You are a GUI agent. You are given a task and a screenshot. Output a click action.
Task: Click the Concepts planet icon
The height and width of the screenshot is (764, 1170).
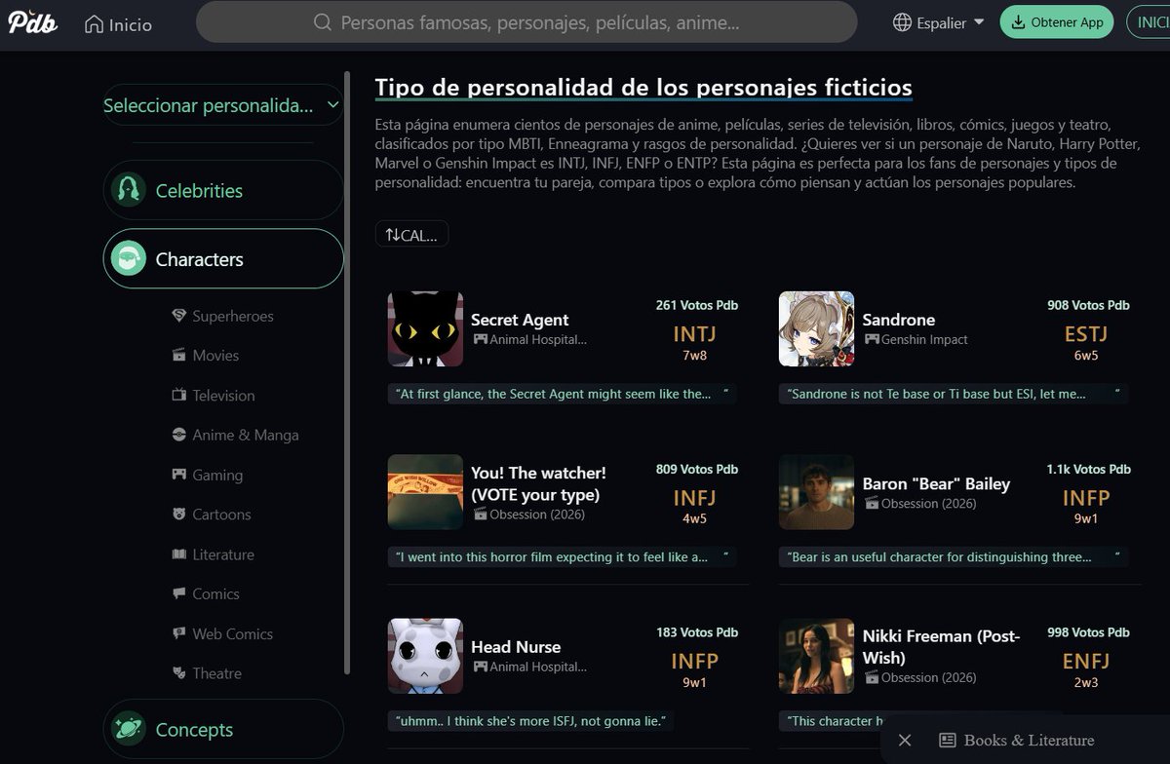point(128,729)
